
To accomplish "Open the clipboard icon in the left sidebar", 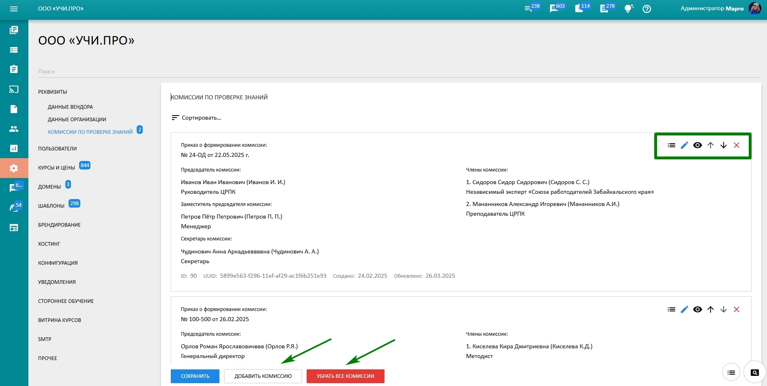I will tap(14, 69).
